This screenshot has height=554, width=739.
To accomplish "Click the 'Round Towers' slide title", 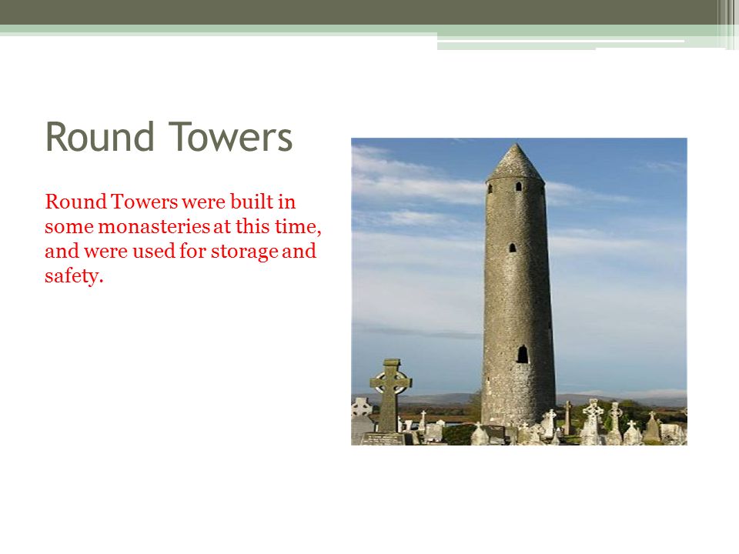I will click(169, 137).
